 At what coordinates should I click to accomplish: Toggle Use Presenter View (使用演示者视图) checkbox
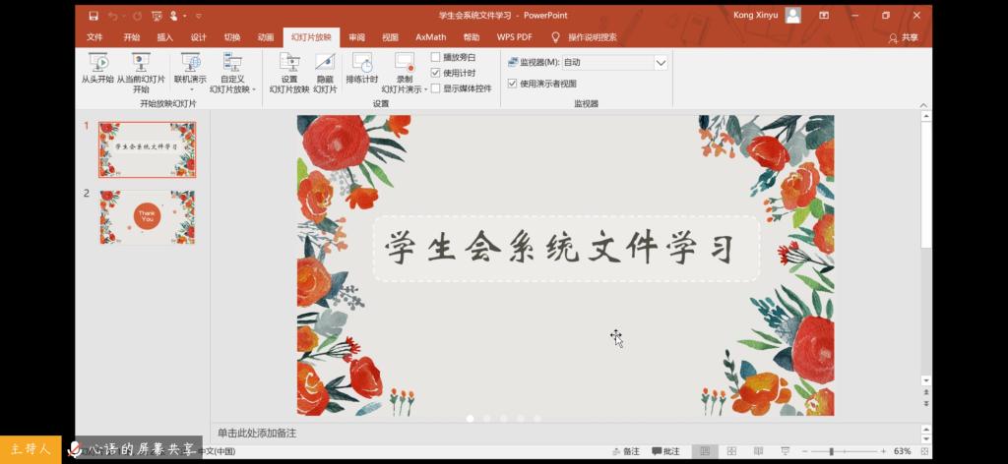pos(512,84)
